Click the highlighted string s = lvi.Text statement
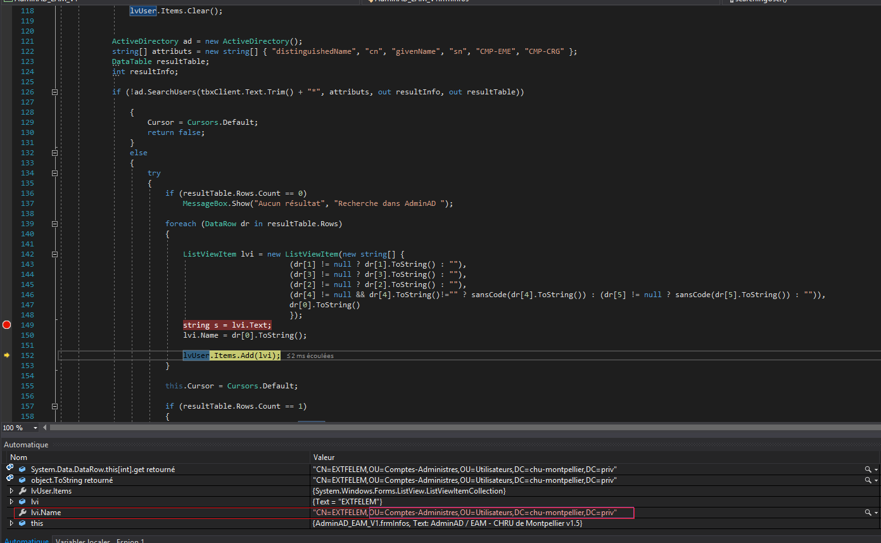Viewport: 881px width, 543px height. click(x=227, y=325)
